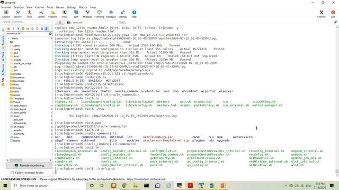The width and height of the screenshot is (339, 190).
Task: Click the remote path field /home/oracle/
Action: [x=27, y=34]
